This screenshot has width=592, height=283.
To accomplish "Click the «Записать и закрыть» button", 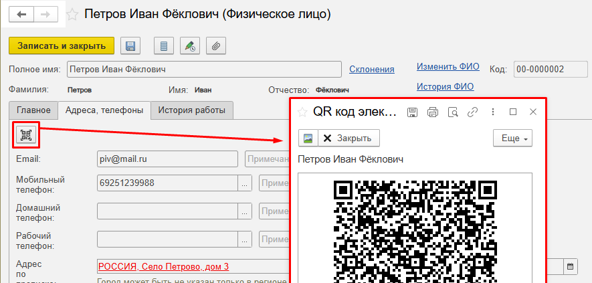I will click(62, 46).
